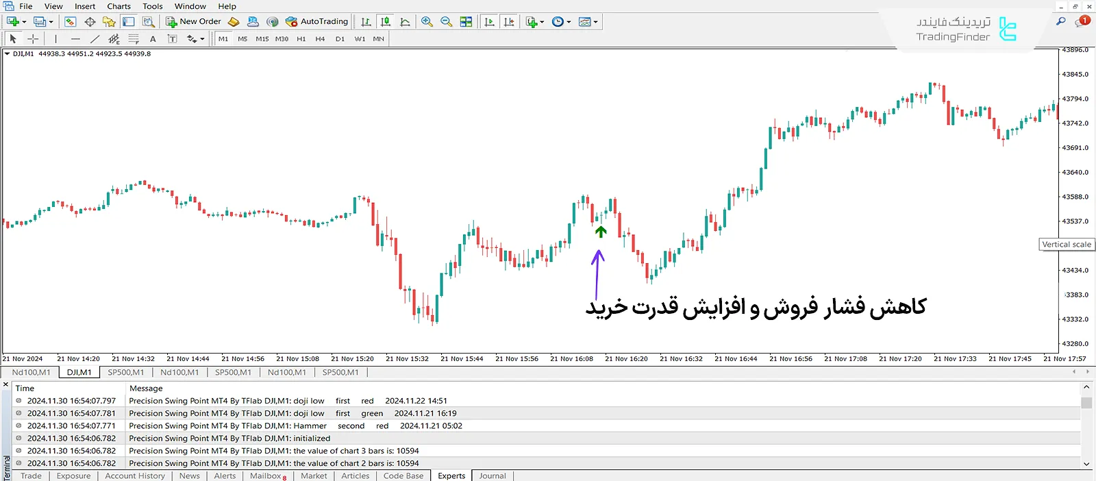Select the DJI,M1 chart tab
The image size is (1096, 481).
79,372
